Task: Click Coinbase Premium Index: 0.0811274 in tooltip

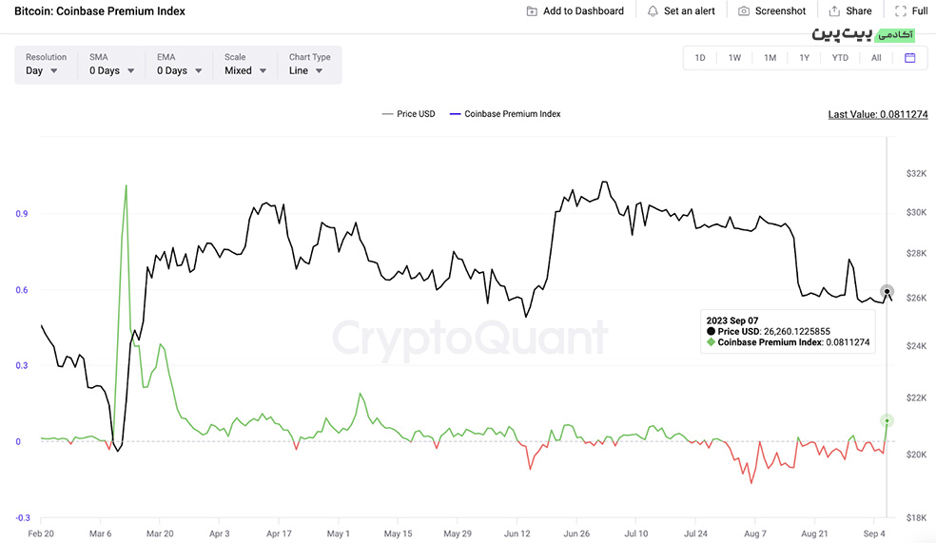Action: 788,342
